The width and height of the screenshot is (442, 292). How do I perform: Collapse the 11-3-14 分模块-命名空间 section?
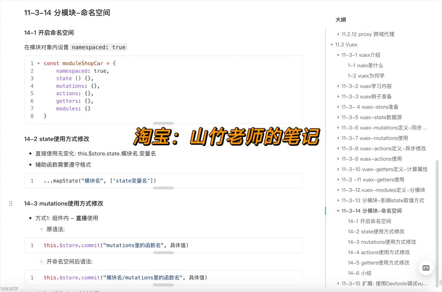(x=338, y=211)
